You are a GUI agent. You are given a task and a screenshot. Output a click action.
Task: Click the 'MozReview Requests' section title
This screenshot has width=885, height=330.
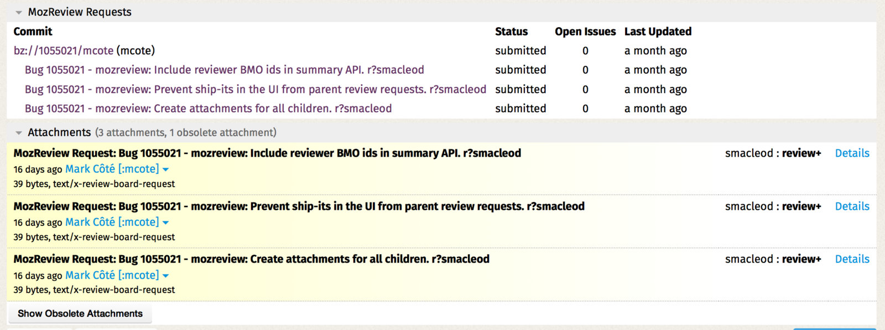(x=80, y=12)
